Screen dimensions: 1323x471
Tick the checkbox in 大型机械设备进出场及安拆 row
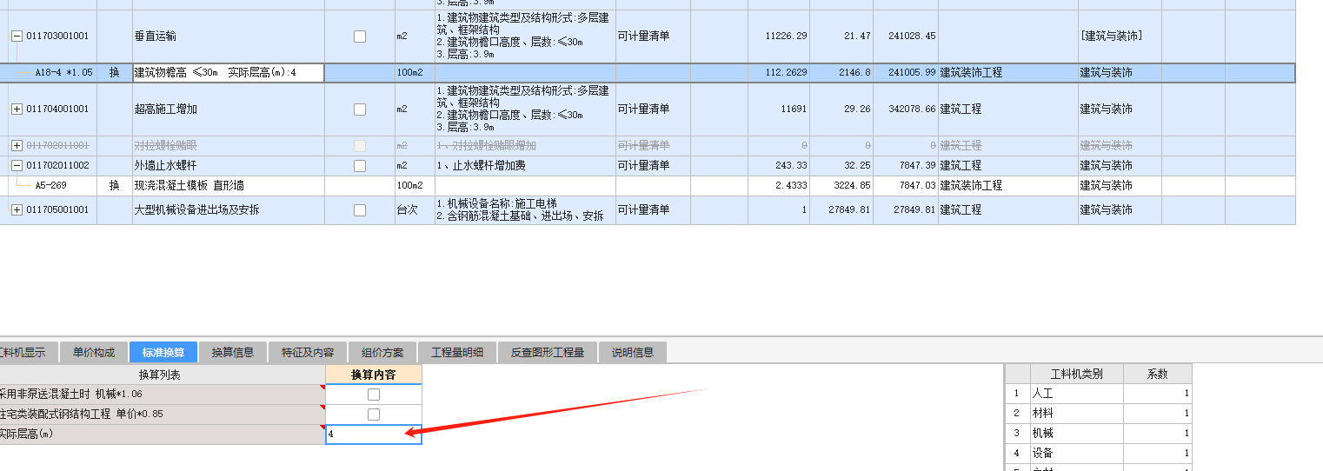(x=360, y=210)
